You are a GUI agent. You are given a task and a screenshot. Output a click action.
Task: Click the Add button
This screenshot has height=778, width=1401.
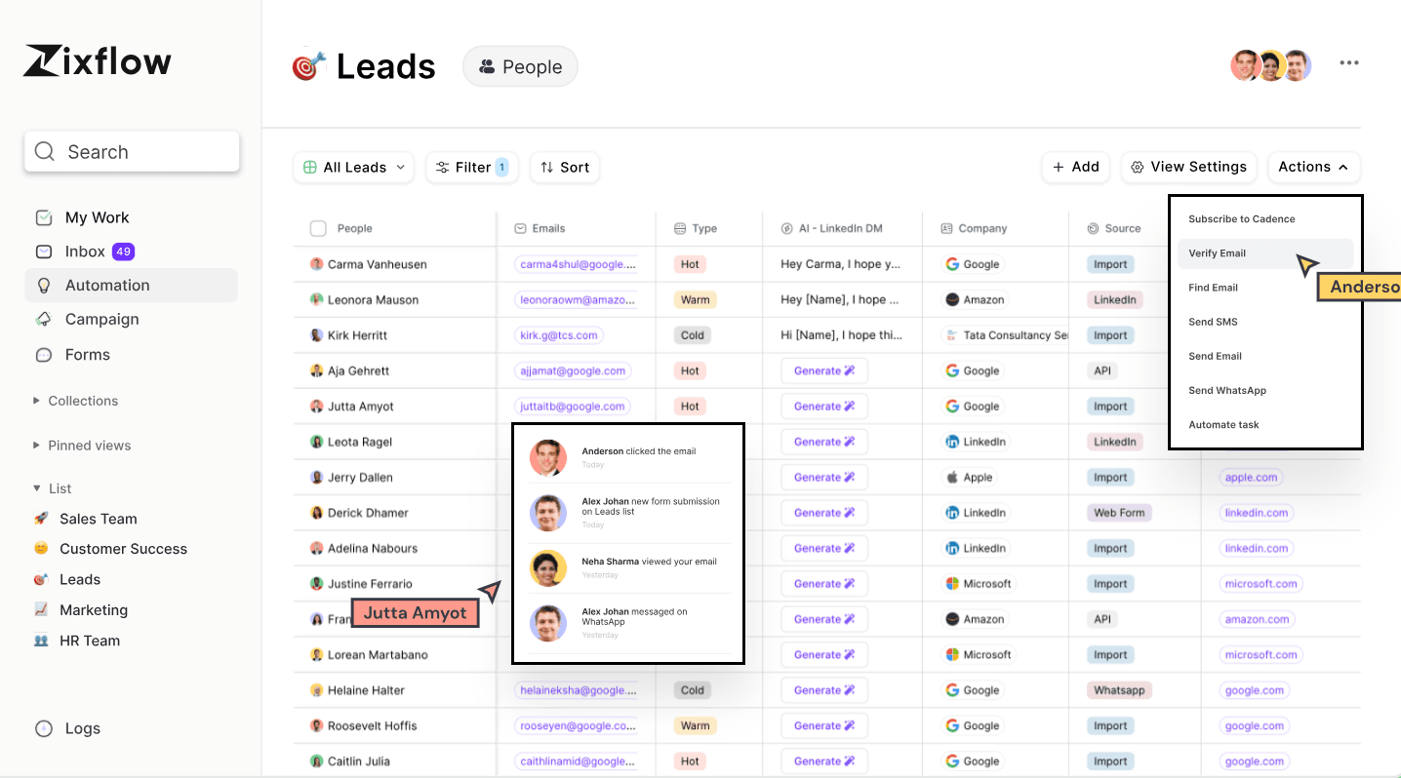point(1075,167)
